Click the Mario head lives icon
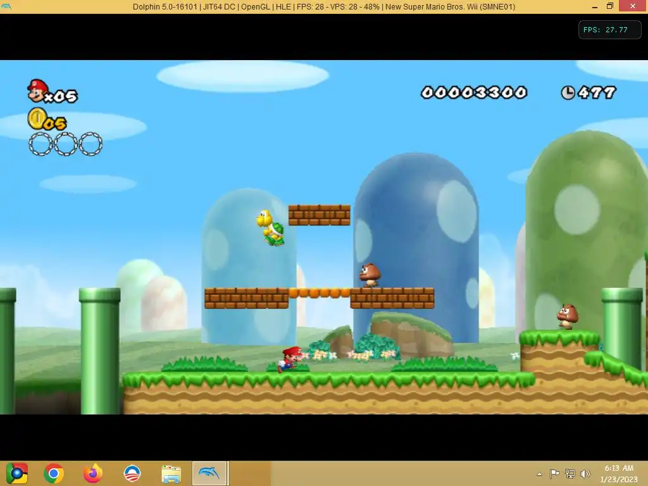 coord(37,91)
